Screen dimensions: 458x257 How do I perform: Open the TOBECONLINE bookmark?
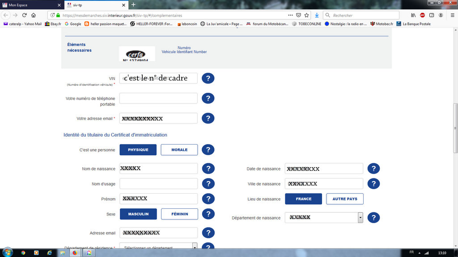[306, 24]
